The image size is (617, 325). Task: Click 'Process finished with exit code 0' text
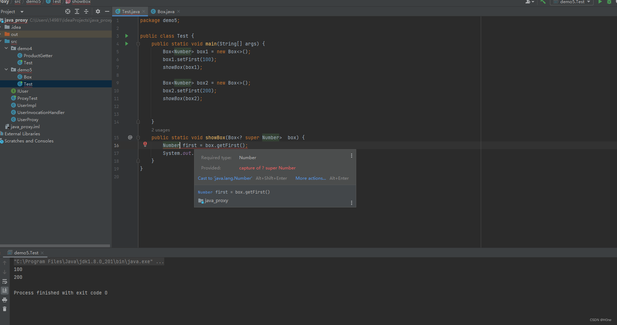tap(60, 293)
